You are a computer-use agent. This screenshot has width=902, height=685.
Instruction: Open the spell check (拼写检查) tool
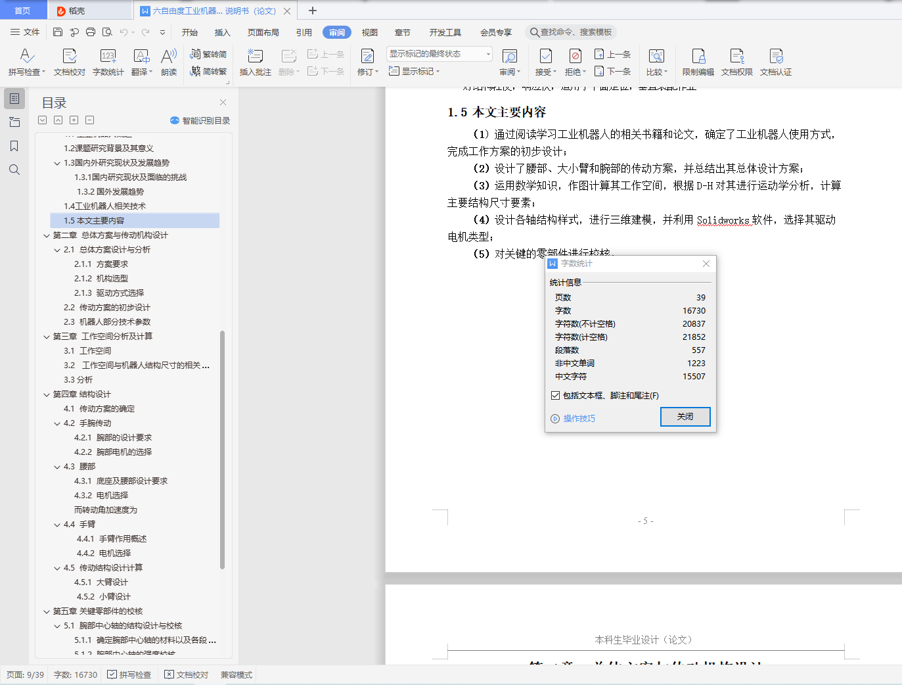(26, 62)
